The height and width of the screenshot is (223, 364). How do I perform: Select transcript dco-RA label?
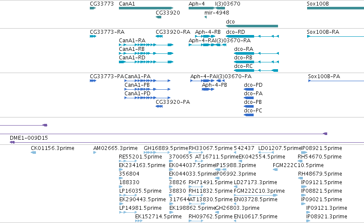[x=243, y=49]
